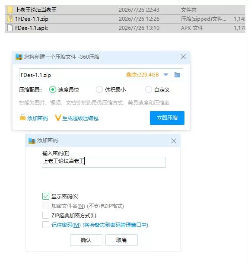Cancel the password dialog with 取消
Image resolution: width=251 pixels, height=261 pixels.
pos(121,240)
